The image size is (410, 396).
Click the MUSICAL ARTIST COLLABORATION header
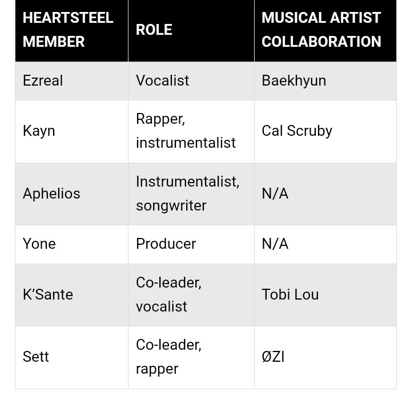321,30
